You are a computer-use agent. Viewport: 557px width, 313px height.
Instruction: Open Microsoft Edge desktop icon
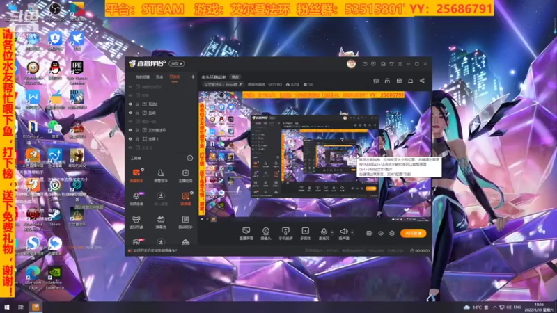point(33,278)
